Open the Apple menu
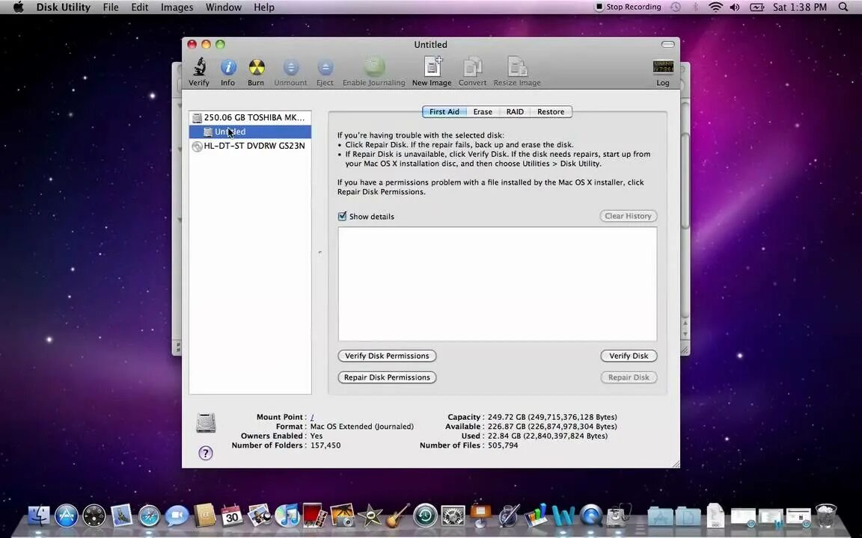 (19, 7)
